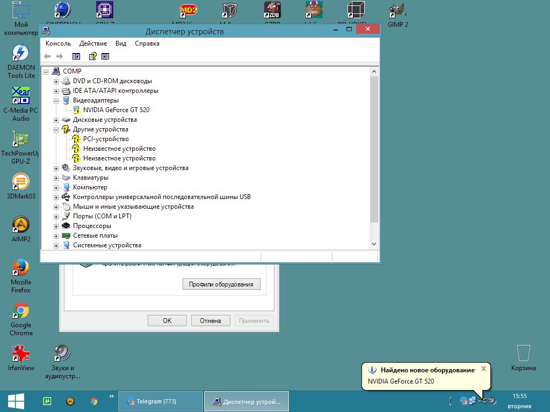Expand Порты (COM и LPT)
The height and width of the screenshot is (412, 550).
click(x=56, y=217)
